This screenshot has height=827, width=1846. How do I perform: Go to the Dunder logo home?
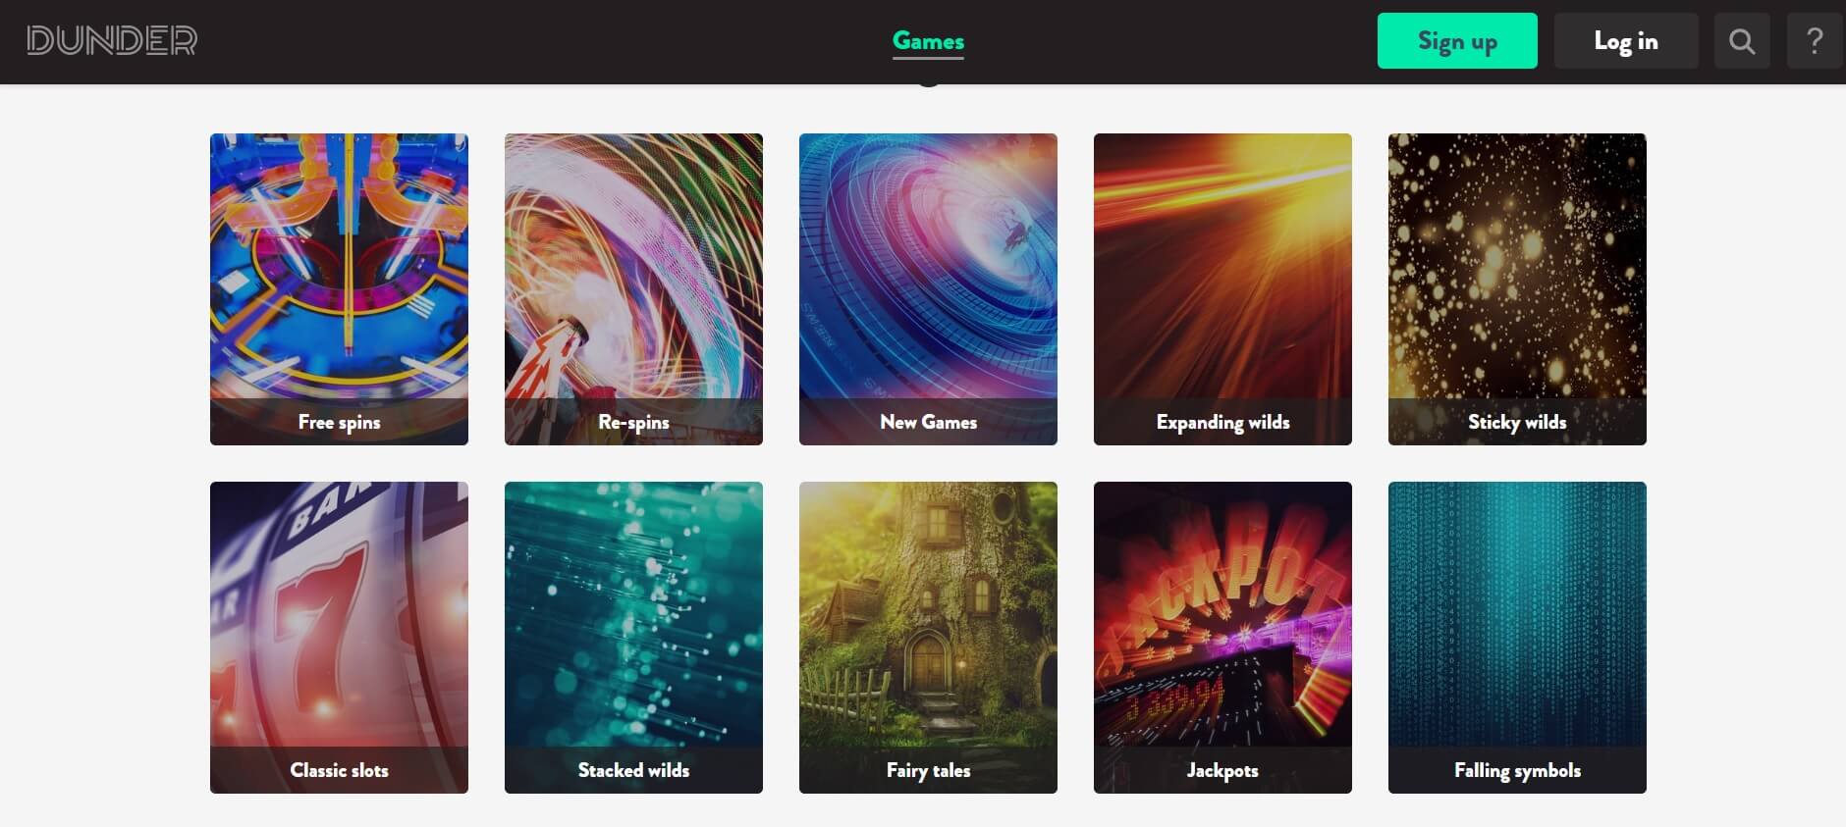(x=112, y=40)
